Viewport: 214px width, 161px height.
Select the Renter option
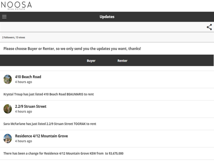point(122,61)
